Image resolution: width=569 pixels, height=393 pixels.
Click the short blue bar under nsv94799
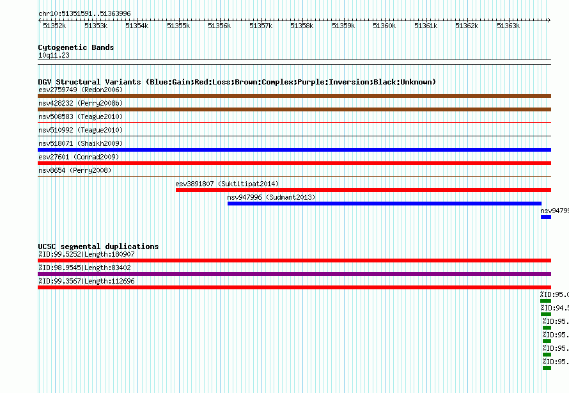pyautogui.click(x=546, y=217)
